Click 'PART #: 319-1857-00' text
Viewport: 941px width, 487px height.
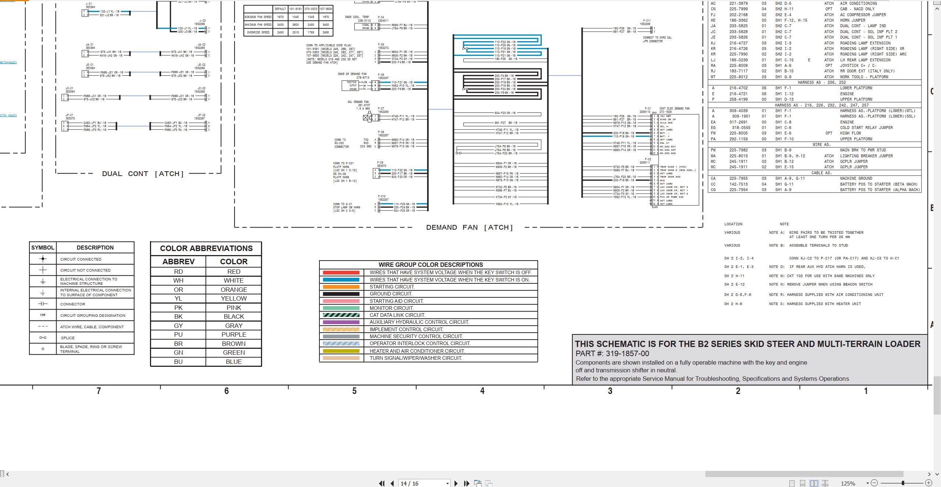(612, 354)
